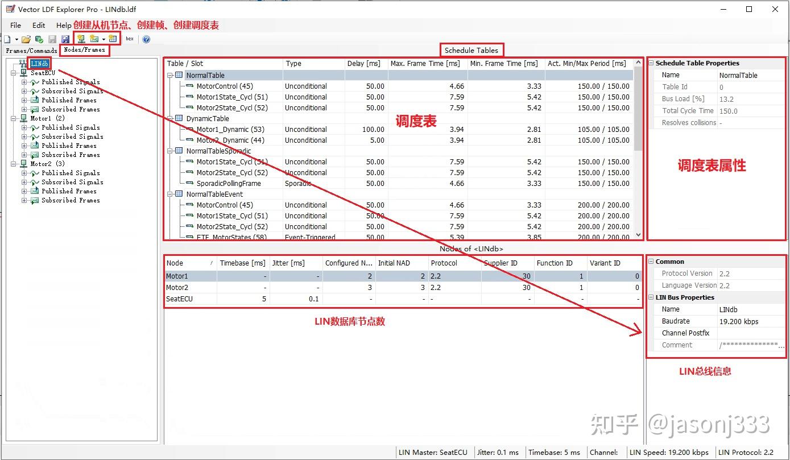
Task: Click the database check icon in toolbar
Action: pos(39,39)
